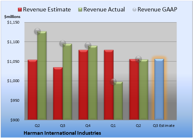Select the green Q4 Revenue Actual bar

click(x=93, y=83)
